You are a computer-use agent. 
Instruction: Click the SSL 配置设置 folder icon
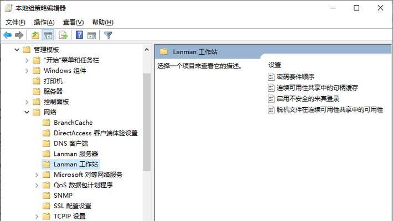tap(46, 206)
